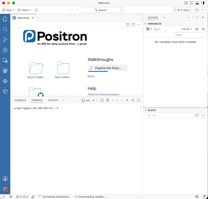Open the package cube icon in activity bar
This screenshot has width=208, height=199.
pyautogui.click(x=5, y=92)
